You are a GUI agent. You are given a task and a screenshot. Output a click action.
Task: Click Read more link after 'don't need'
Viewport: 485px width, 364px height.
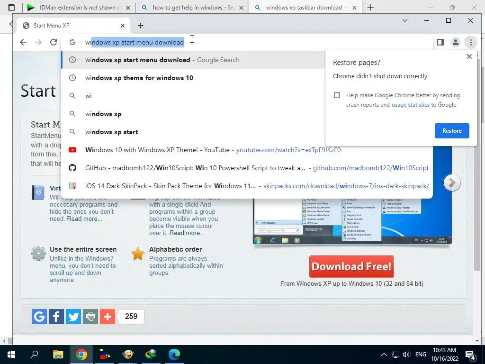coord(84,219)
